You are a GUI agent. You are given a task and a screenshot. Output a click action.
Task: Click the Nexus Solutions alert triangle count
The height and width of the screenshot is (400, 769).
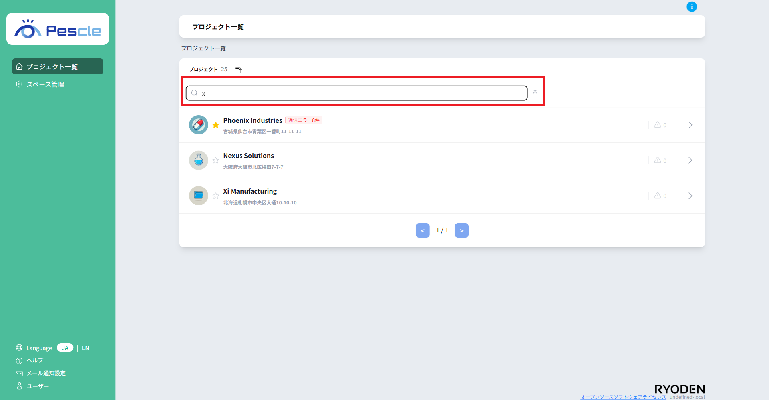pos(660,160)
